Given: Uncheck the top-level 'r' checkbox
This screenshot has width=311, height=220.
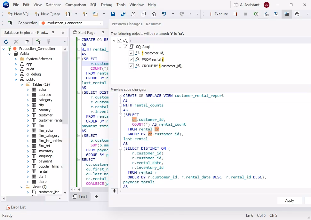Looking at the screenshot, I should [120, 40].
